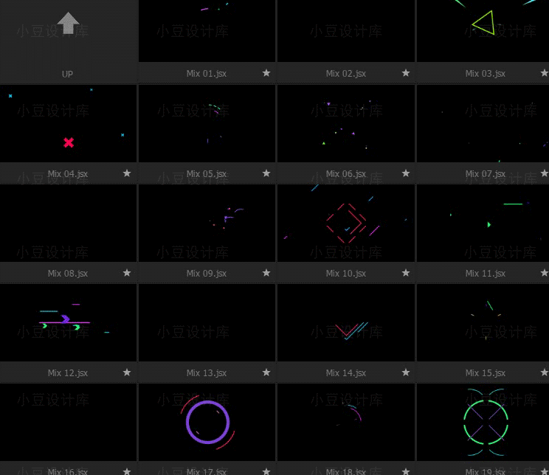Click the Mix 15.jsx file name

click(486, 372)
